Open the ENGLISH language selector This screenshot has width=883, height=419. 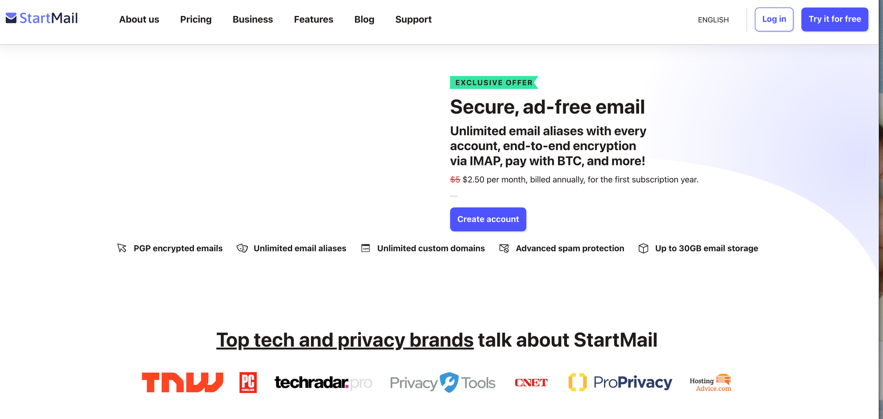click(713, 19)
